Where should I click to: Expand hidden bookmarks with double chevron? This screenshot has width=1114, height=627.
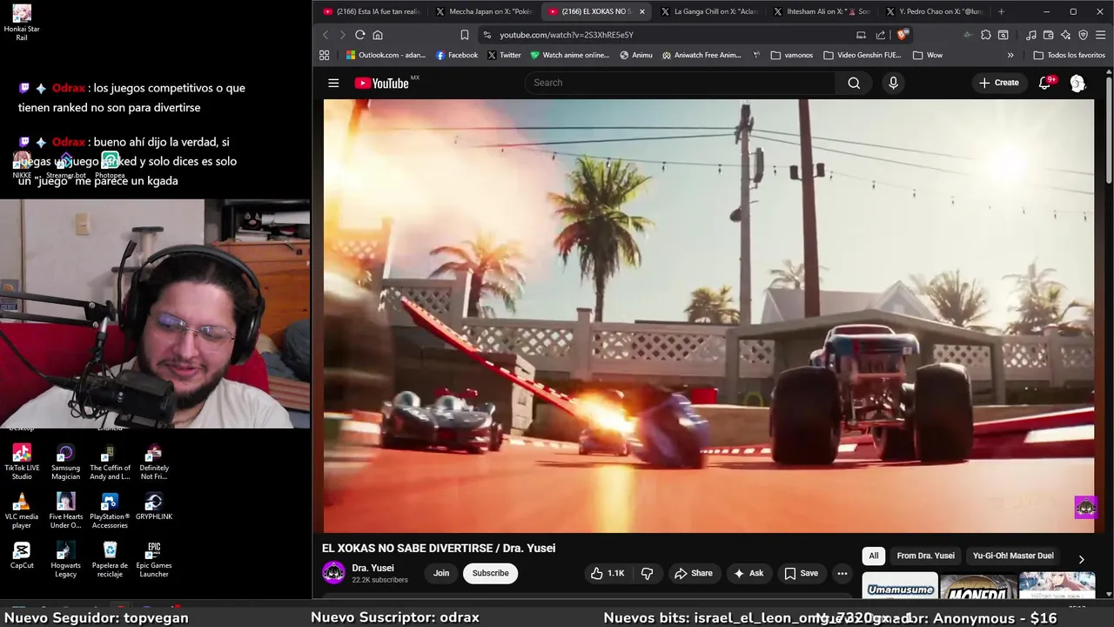click(x=1010, y=55)
